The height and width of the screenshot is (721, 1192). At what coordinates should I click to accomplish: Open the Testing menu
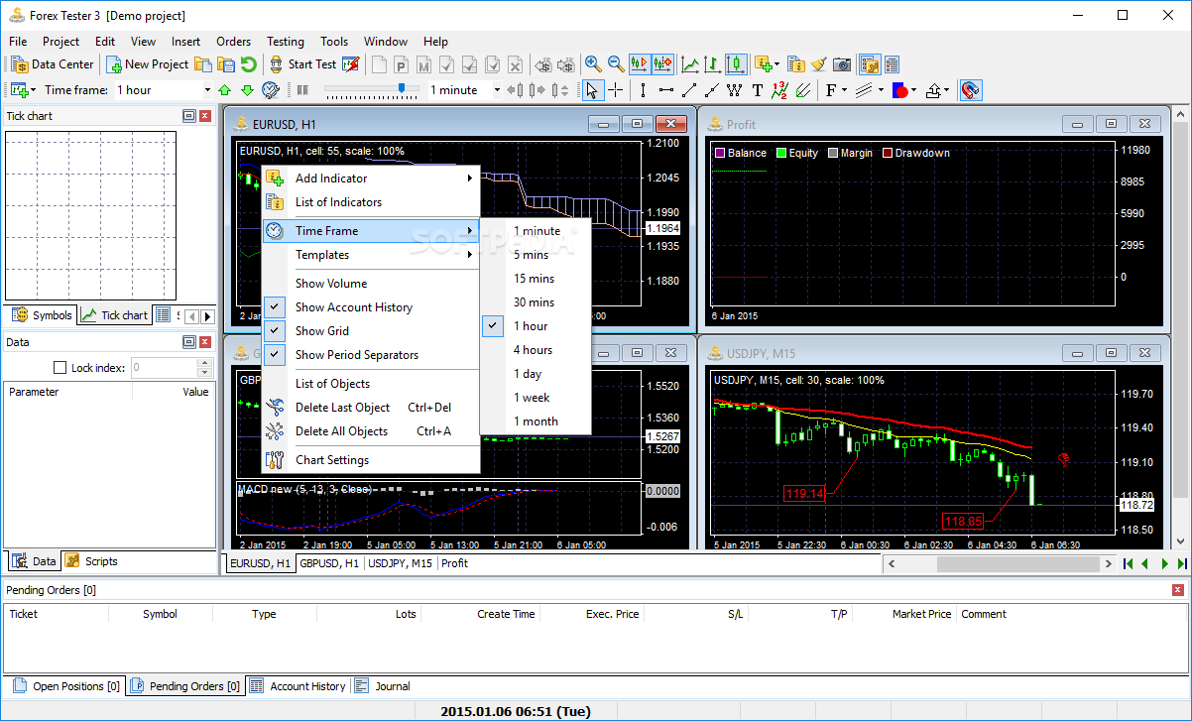[286, 42]
